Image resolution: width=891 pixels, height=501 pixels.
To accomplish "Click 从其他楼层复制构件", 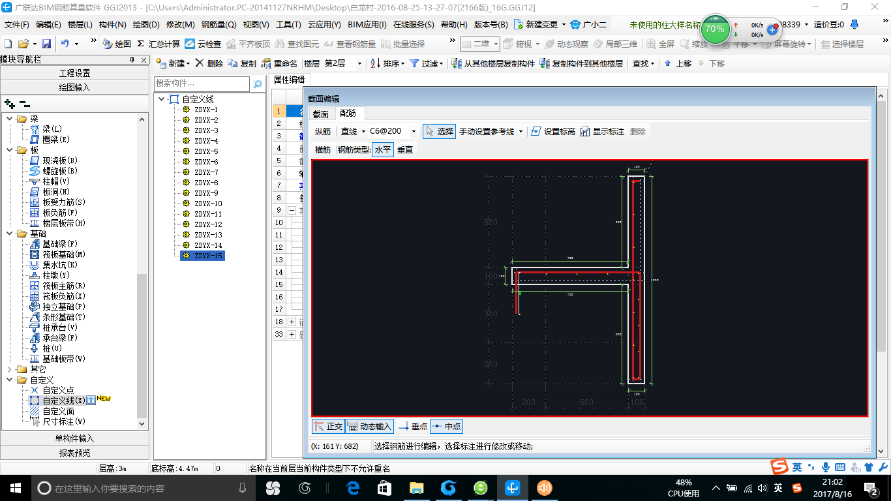I will [493, 63].
